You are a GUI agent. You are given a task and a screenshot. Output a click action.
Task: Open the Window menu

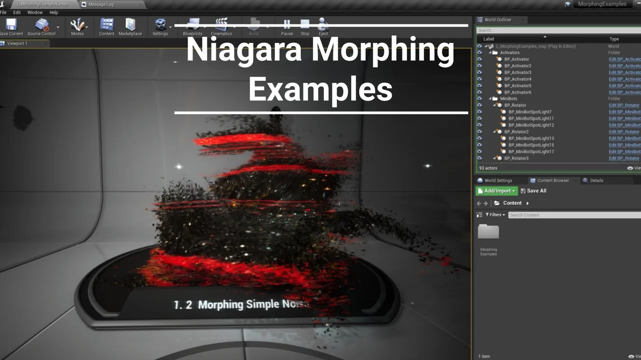(x=34, y=12)
